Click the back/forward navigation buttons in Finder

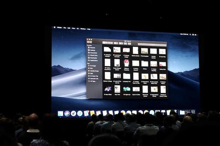click(x=89, y=42)
